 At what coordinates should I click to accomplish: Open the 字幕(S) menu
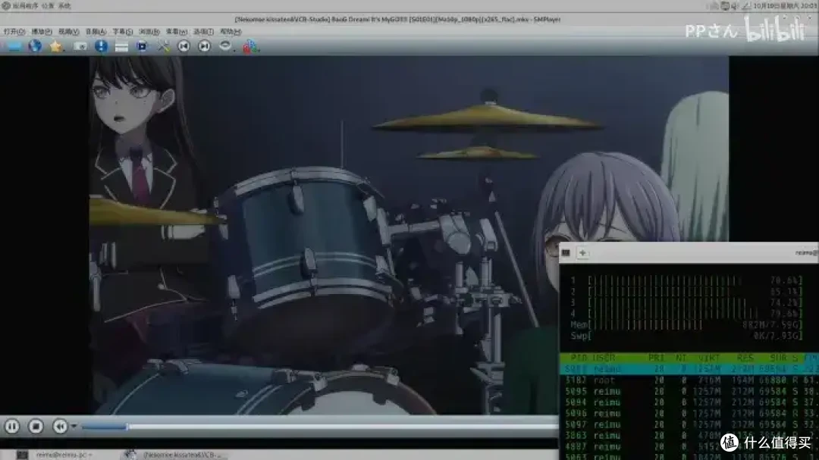[x=123, y=32]
